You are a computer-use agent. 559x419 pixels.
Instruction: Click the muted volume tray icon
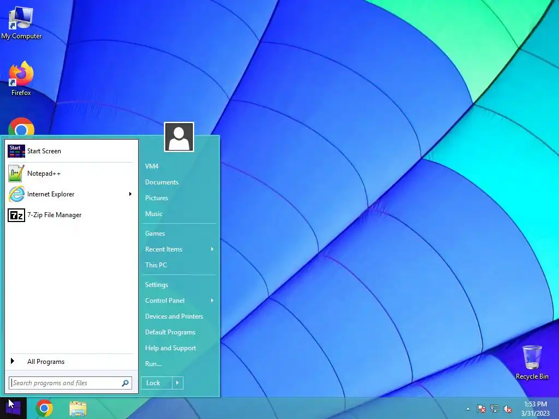508,409
